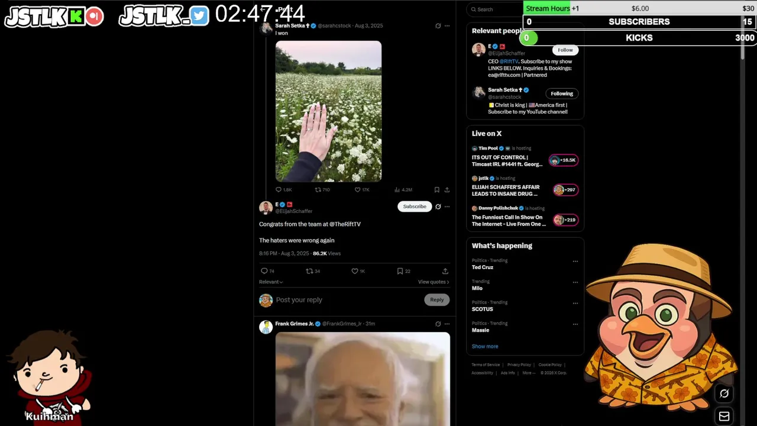Open Terms of Service link
This screenshot has width=757, height=426.
click(x=486, y=364)
